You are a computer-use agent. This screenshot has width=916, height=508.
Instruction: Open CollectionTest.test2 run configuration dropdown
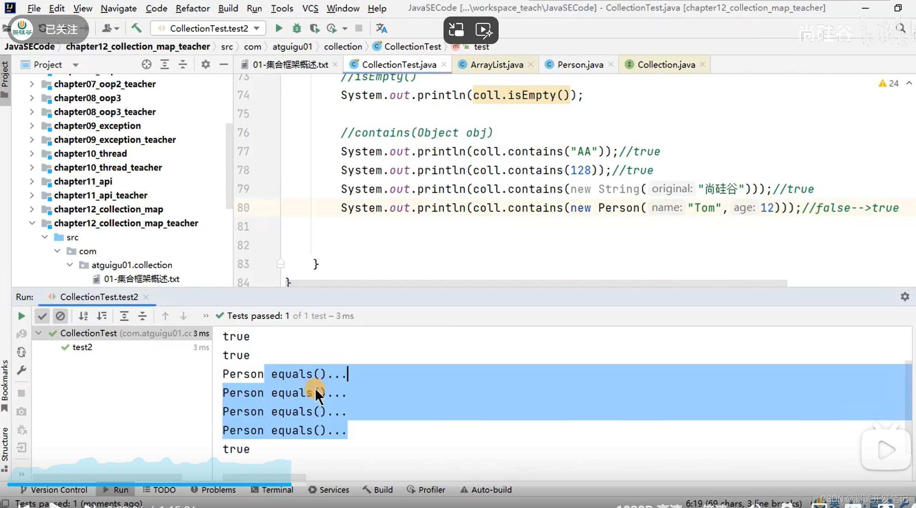(208, 28)
